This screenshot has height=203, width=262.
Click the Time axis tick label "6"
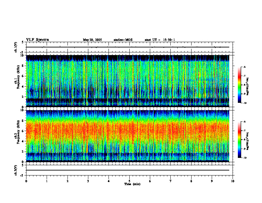(150, 181)
